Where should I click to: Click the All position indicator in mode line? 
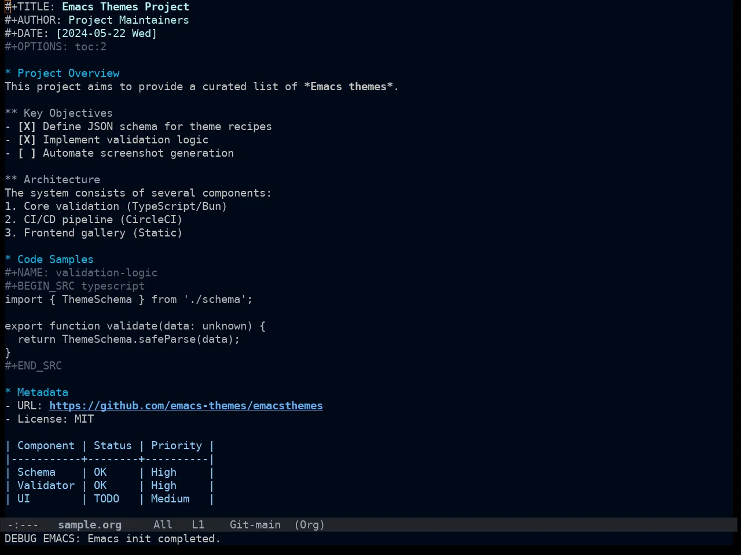(163, 525)
